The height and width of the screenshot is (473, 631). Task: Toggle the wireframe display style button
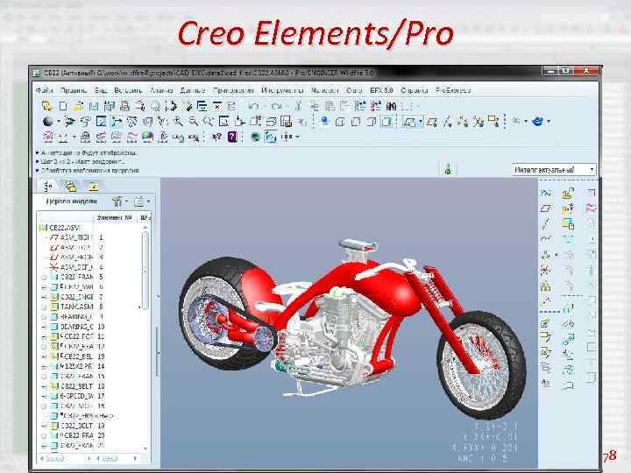340,121
